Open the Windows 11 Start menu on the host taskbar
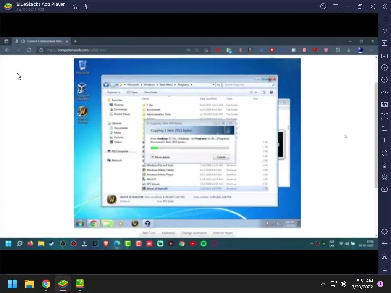This screenshot has width=391, height=293. (x=12, y=284)
